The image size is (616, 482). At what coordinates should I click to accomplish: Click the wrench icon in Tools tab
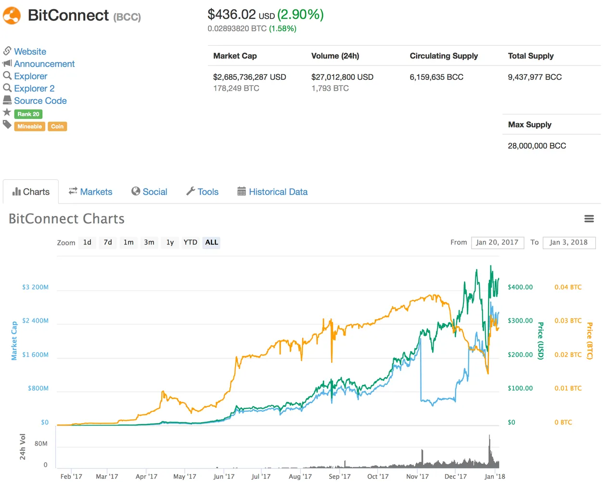(191, 191)
